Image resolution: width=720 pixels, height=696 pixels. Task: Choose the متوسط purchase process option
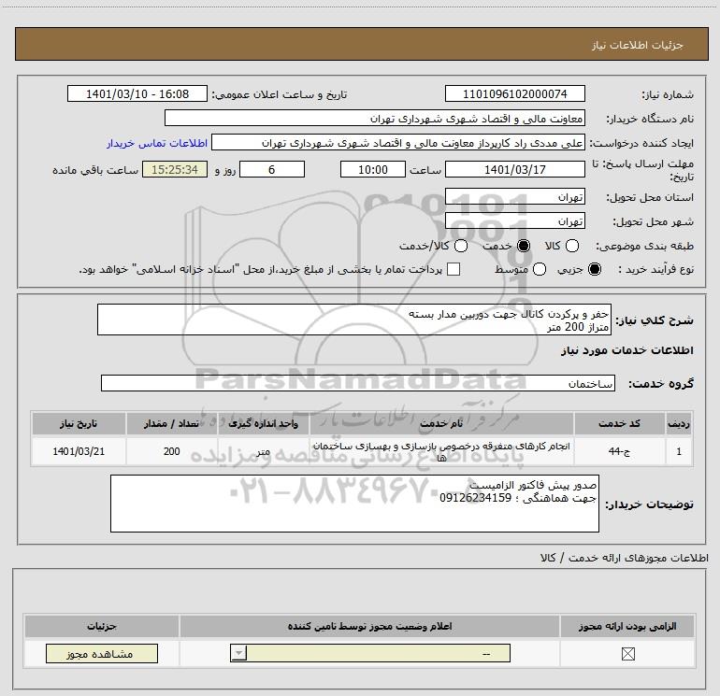point(540,269)
